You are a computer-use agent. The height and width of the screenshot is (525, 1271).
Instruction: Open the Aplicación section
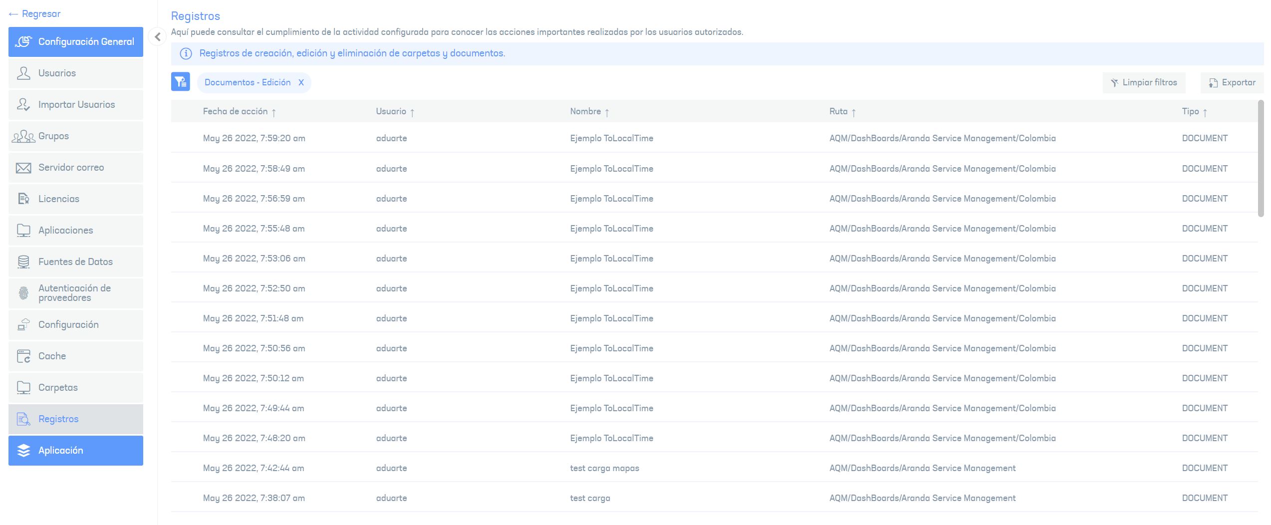[76, 451]
